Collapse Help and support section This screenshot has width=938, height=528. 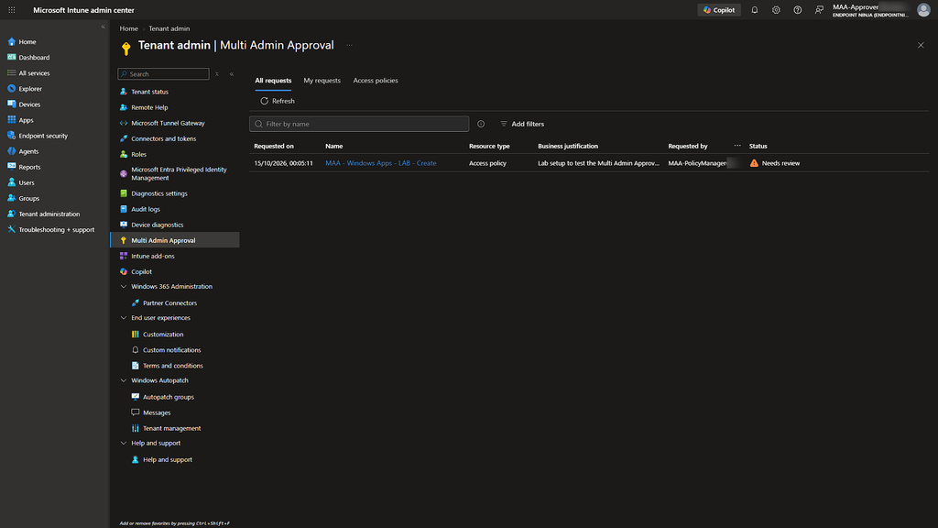pos(124,443)
